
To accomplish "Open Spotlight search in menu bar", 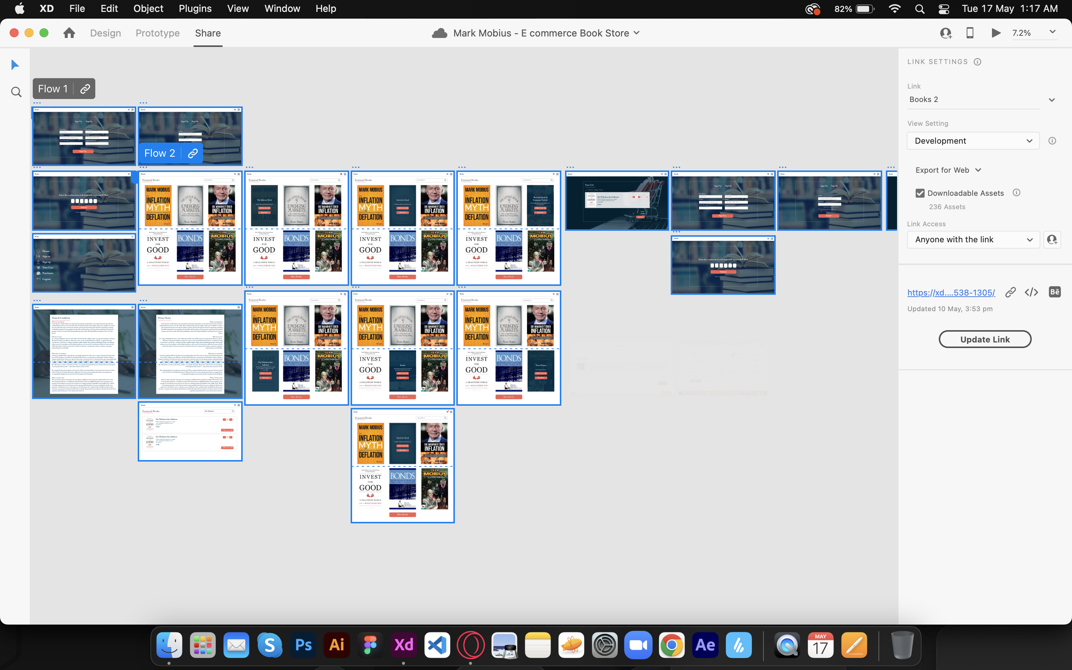I will click(920, 9).
